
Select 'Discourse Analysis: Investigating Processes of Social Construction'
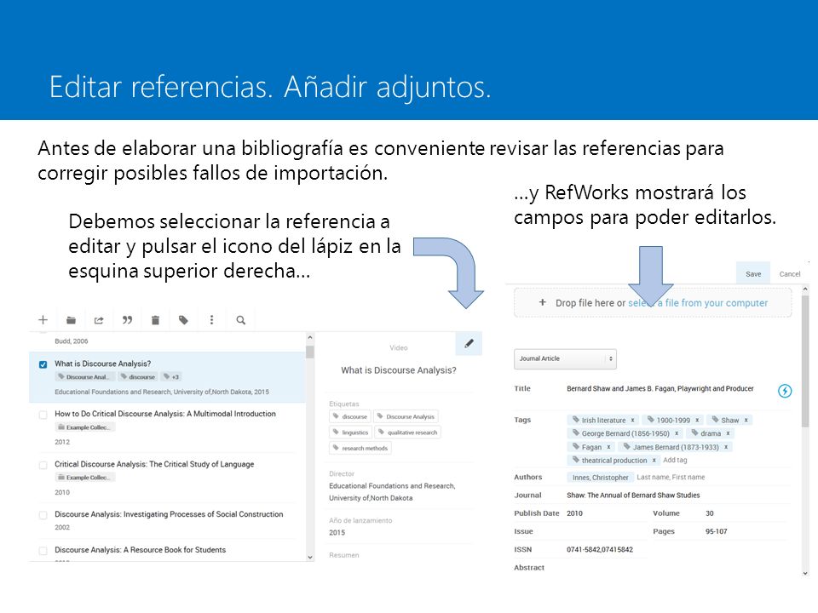coord(169,514)
